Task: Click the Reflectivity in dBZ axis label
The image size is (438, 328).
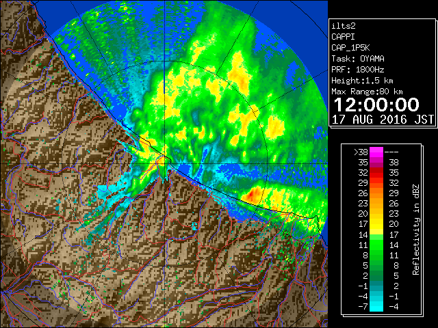Action: click(x=415, y=230)
